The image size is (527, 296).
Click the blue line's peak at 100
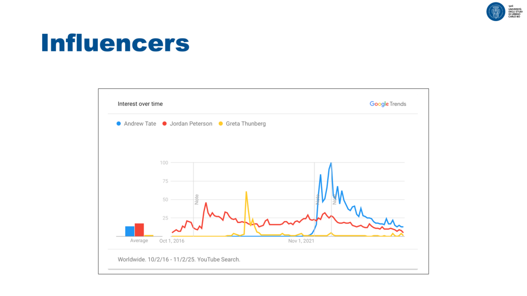coord(331,163)
